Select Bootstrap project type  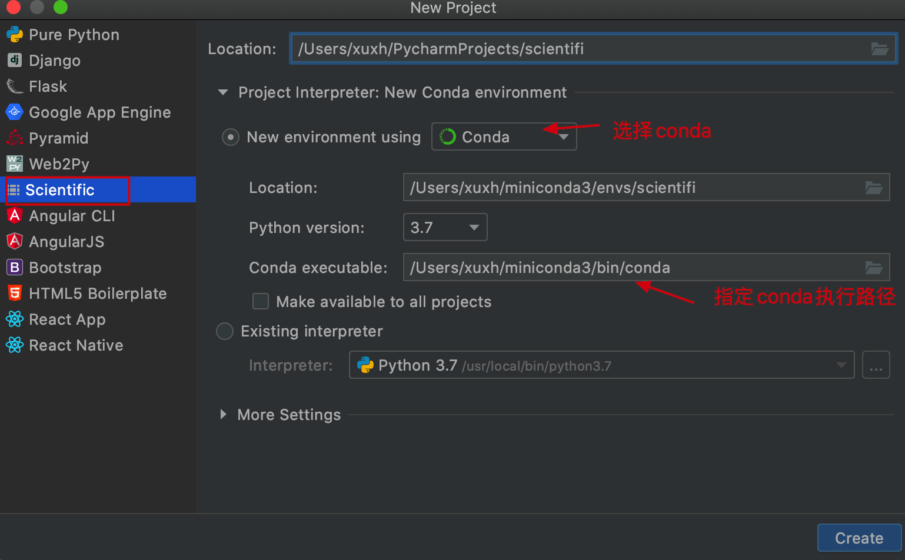pos(98,268)
